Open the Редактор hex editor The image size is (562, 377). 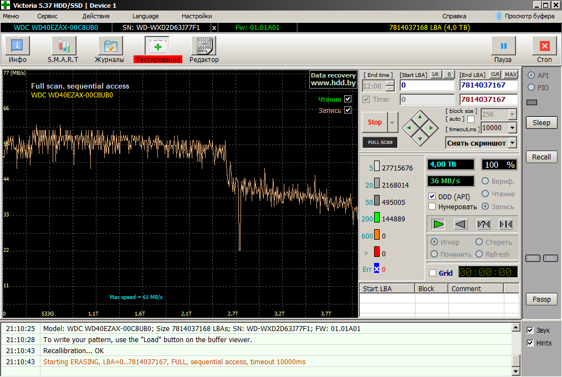[x=204, y=50]
